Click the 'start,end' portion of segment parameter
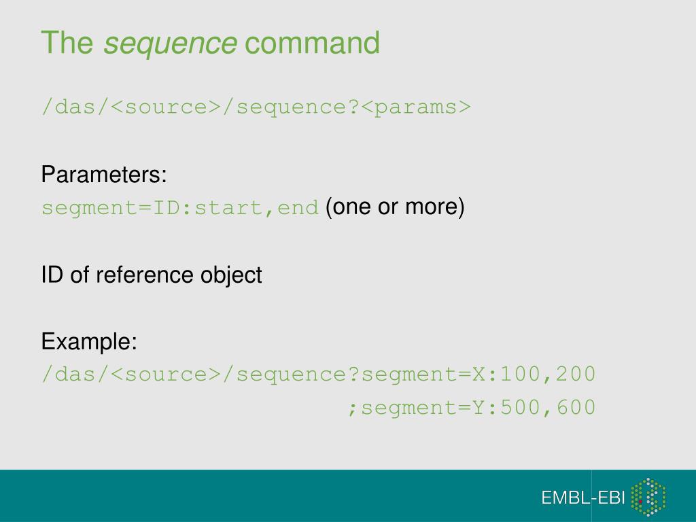Viewport: 696px width, 522px height. tap(257, 208)
